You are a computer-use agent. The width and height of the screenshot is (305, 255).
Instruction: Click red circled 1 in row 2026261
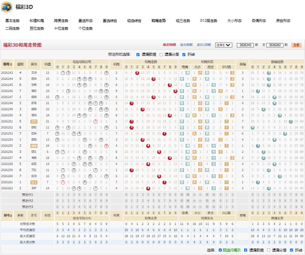pyautogui.click(x=63, y=182)
